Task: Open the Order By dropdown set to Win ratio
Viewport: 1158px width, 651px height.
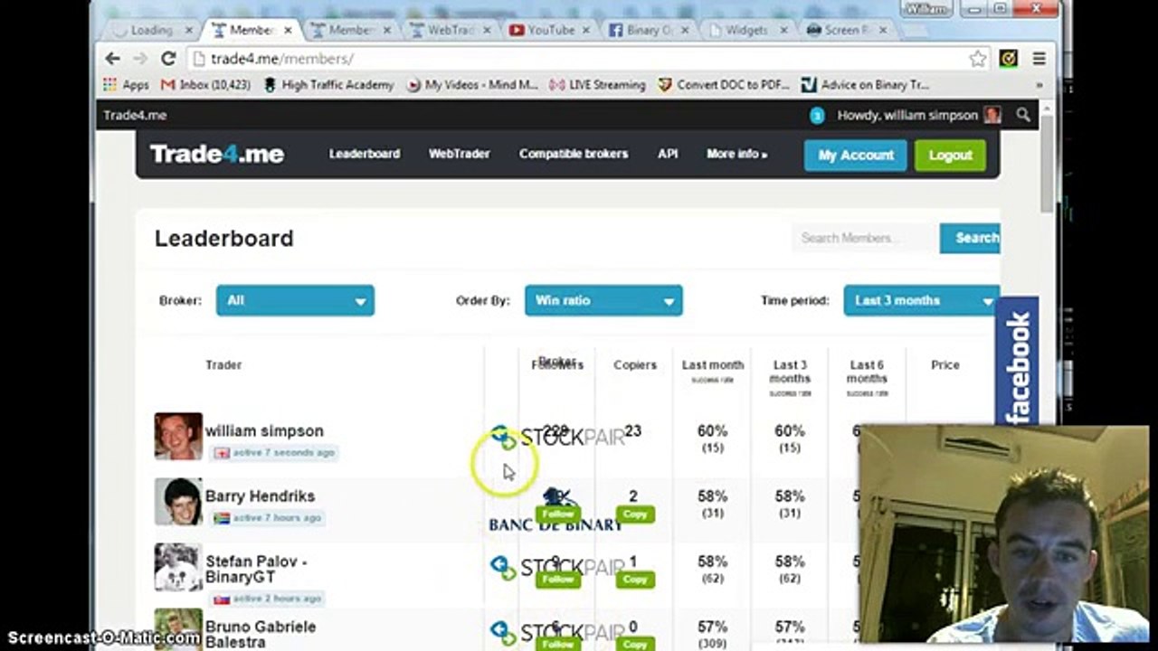Action: [603, 300]
